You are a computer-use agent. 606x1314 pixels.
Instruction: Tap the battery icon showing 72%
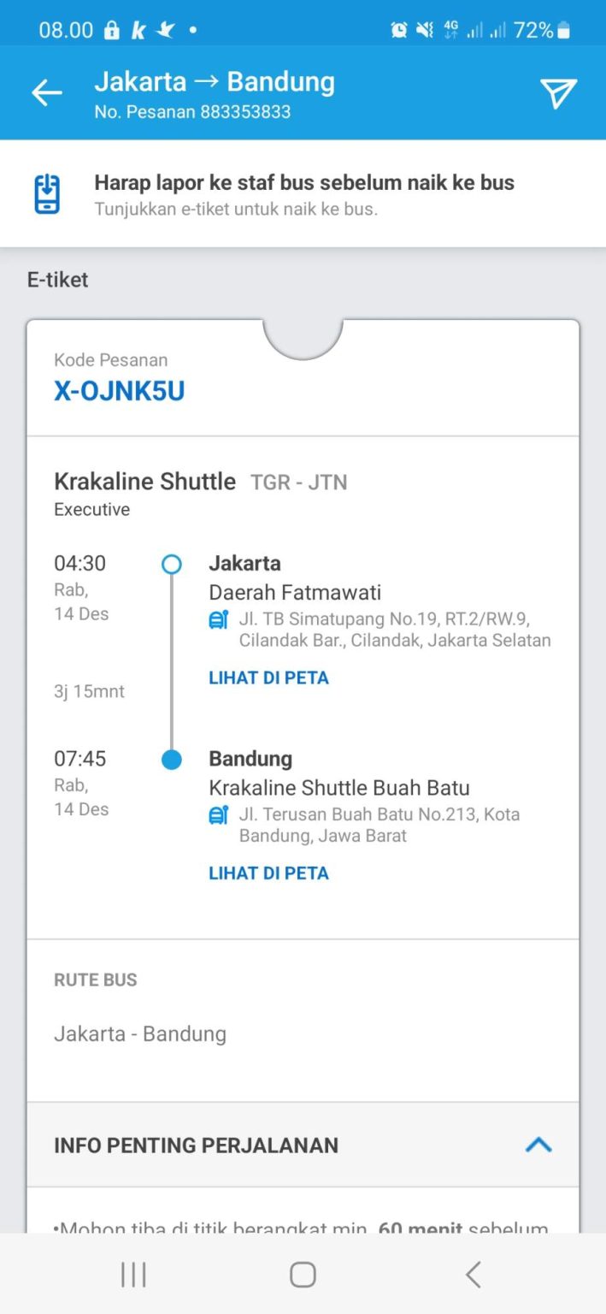[x=562, y=29]
